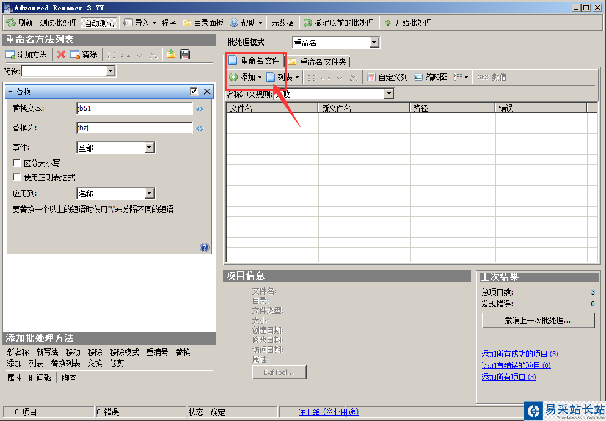Viewport: 606px width, 421px height.
Task: Enable 区分大小写 checkbox
Action: (16, 163)
